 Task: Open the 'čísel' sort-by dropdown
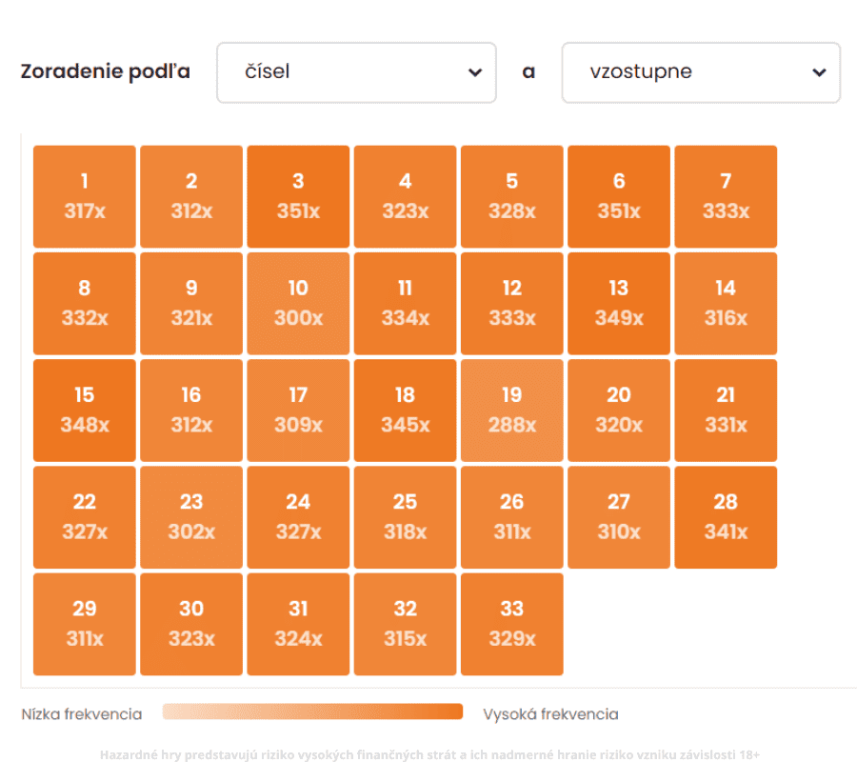[356, 72]
